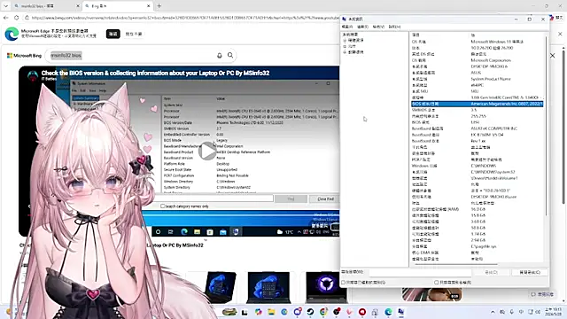Screen dimensions: 567x319
Task: Open the View (檢視) menu in System Information
Action: [378, 27]
